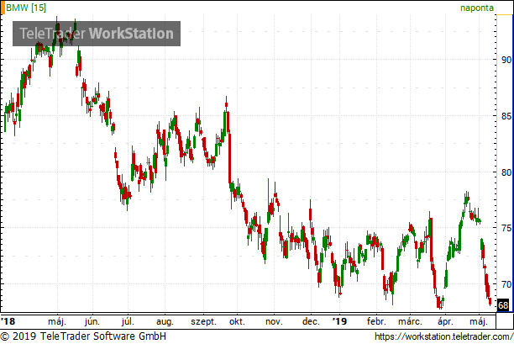Click the 75 price axis label
This screenshot has height=344, width=514.
[506, 228]
